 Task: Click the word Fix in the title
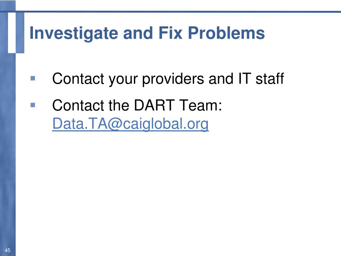tap(170, 33)
